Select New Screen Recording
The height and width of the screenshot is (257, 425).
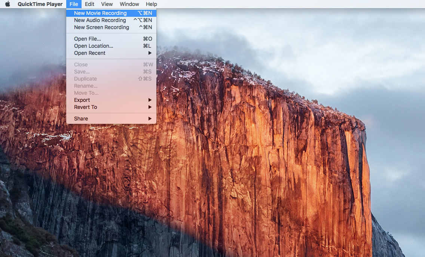pyautogui.click(x=101, y=27)
